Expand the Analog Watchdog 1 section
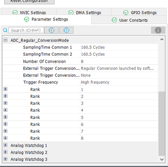Viewport: 168px width, 167px height. click(5, 145)
